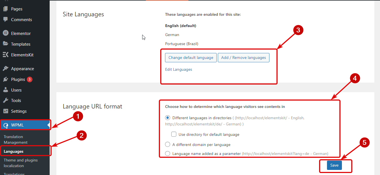Click the Appearance brush icon
380x175 pixels.
5,68
